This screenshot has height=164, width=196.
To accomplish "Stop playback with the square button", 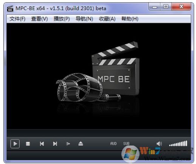I will tap(28, 144).
